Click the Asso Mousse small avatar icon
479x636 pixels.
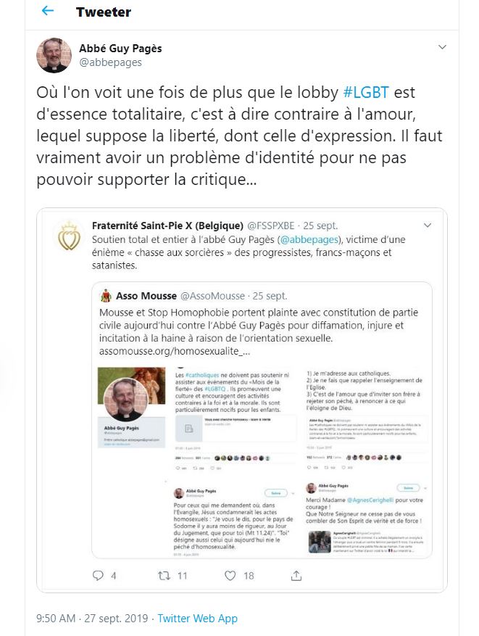106,296
